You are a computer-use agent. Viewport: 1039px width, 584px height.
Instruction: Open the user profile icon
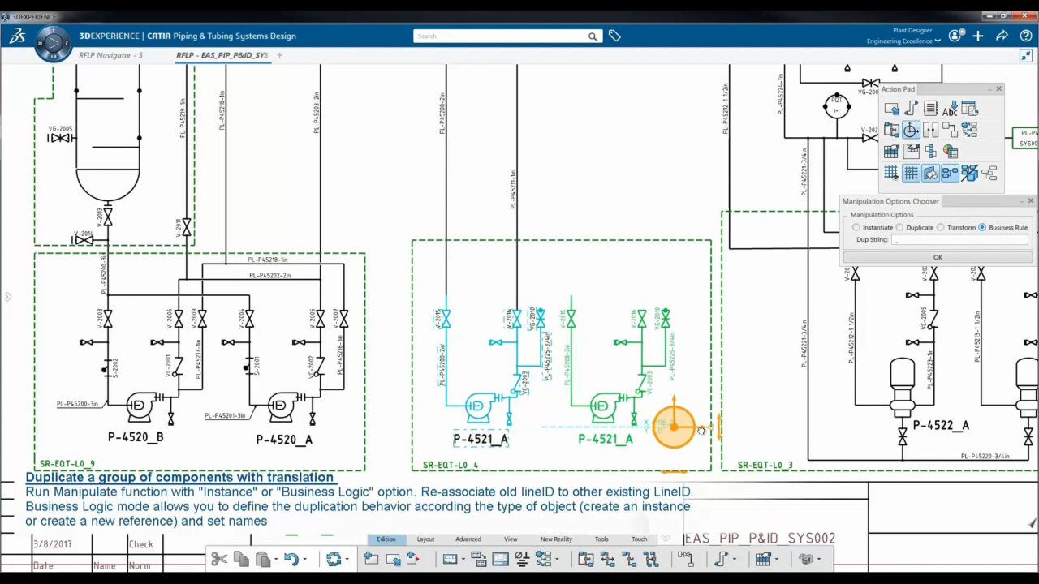pyautogui.click(x=955, y=36)
